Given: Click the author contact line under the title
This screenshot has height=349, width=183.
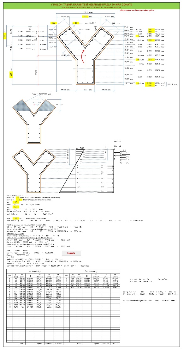Looking at the screenshot, I should [91, 7].
